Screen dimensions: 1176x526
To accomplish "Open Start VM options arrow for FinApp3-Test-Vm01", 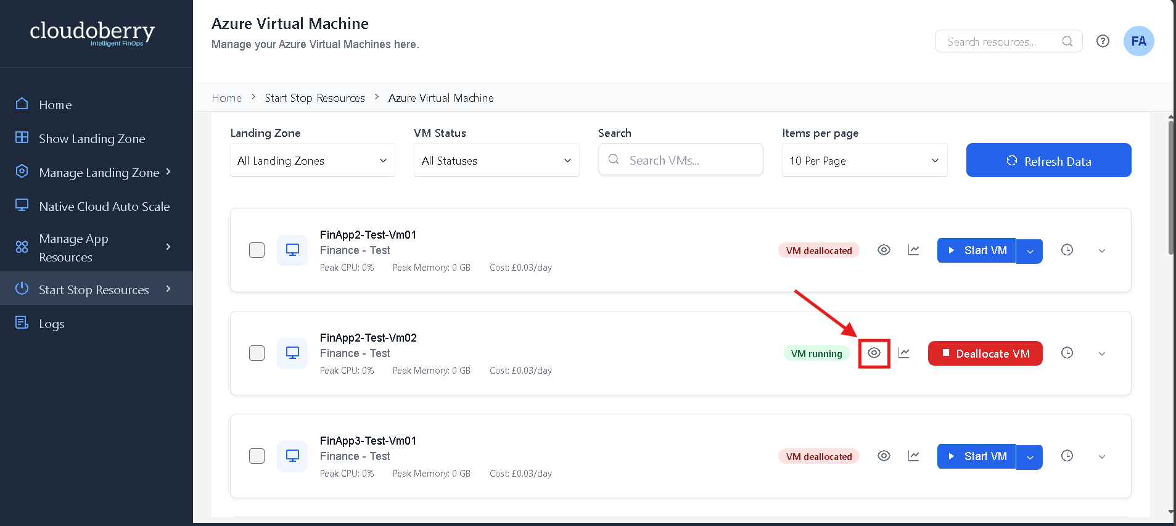I will [1029, 457].
